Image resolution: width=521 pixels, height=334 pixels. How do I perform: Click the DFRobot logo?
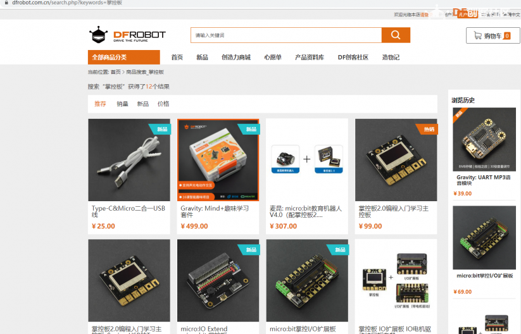127,35
